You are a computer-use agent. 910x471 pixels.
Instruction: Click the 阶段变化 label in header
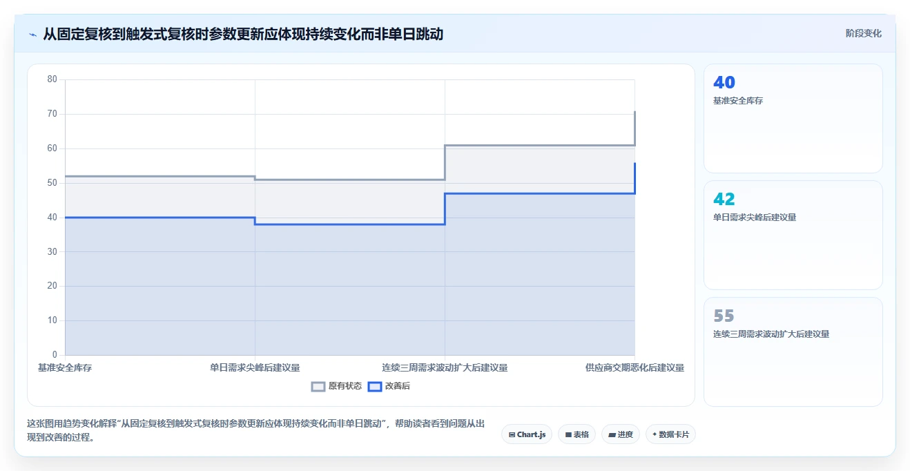[x=863, y=33]
